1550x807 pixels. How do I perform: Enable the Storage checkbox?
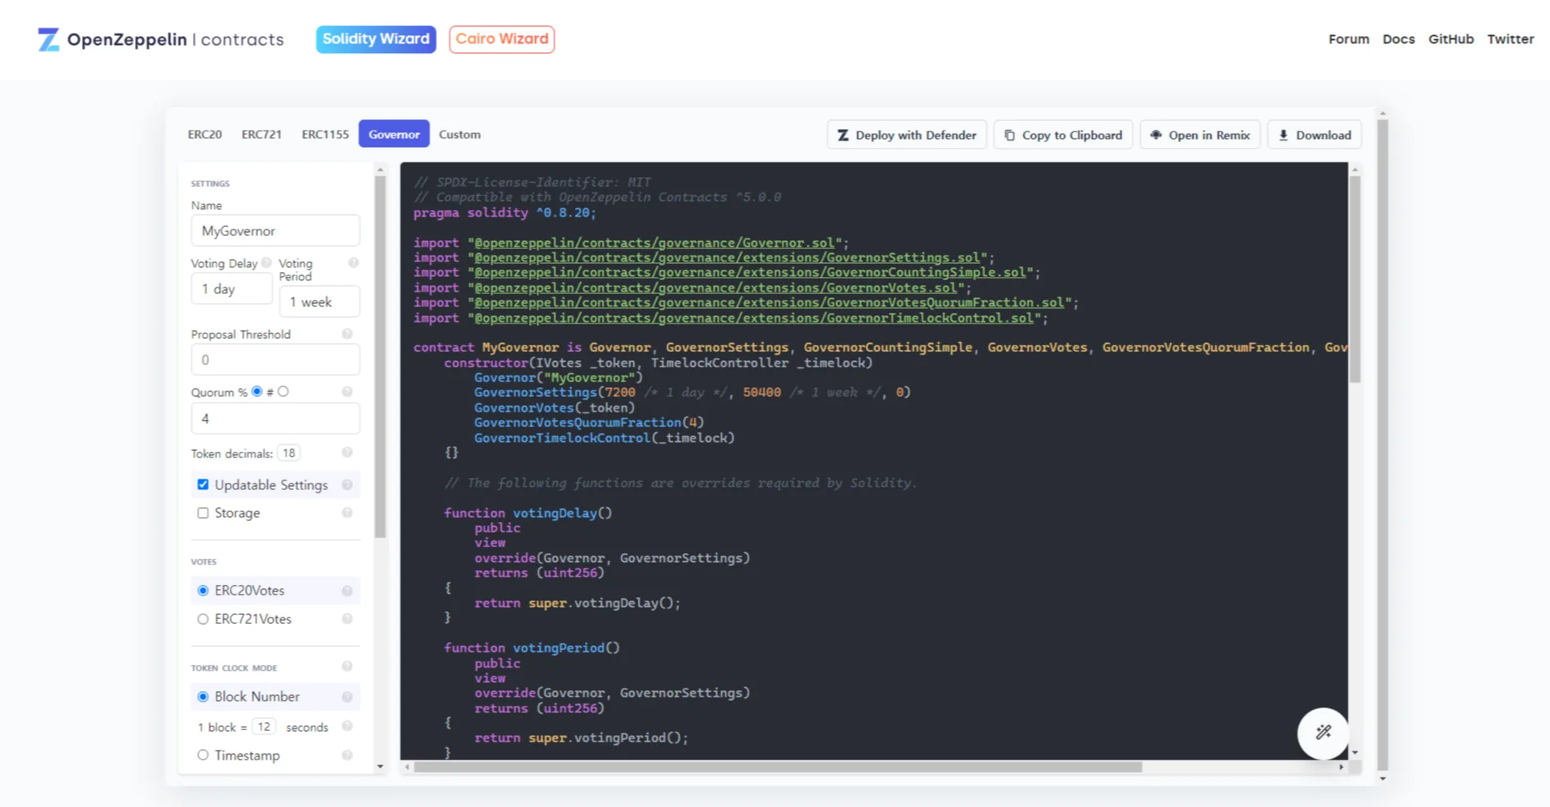tap(203, 513)
